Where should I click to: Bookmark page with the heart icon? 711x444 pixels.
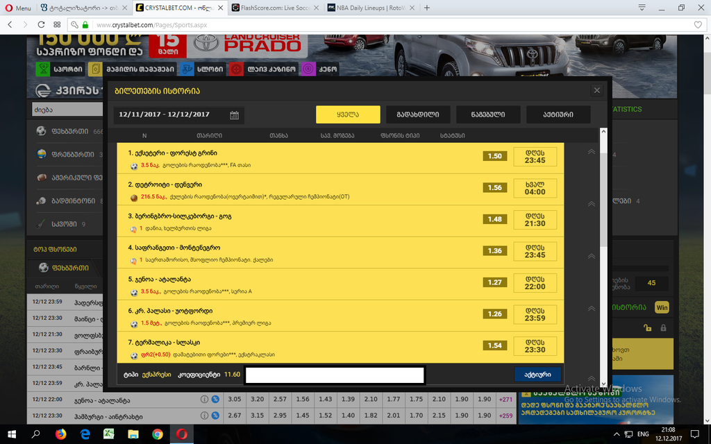click(x=698, y=25)
